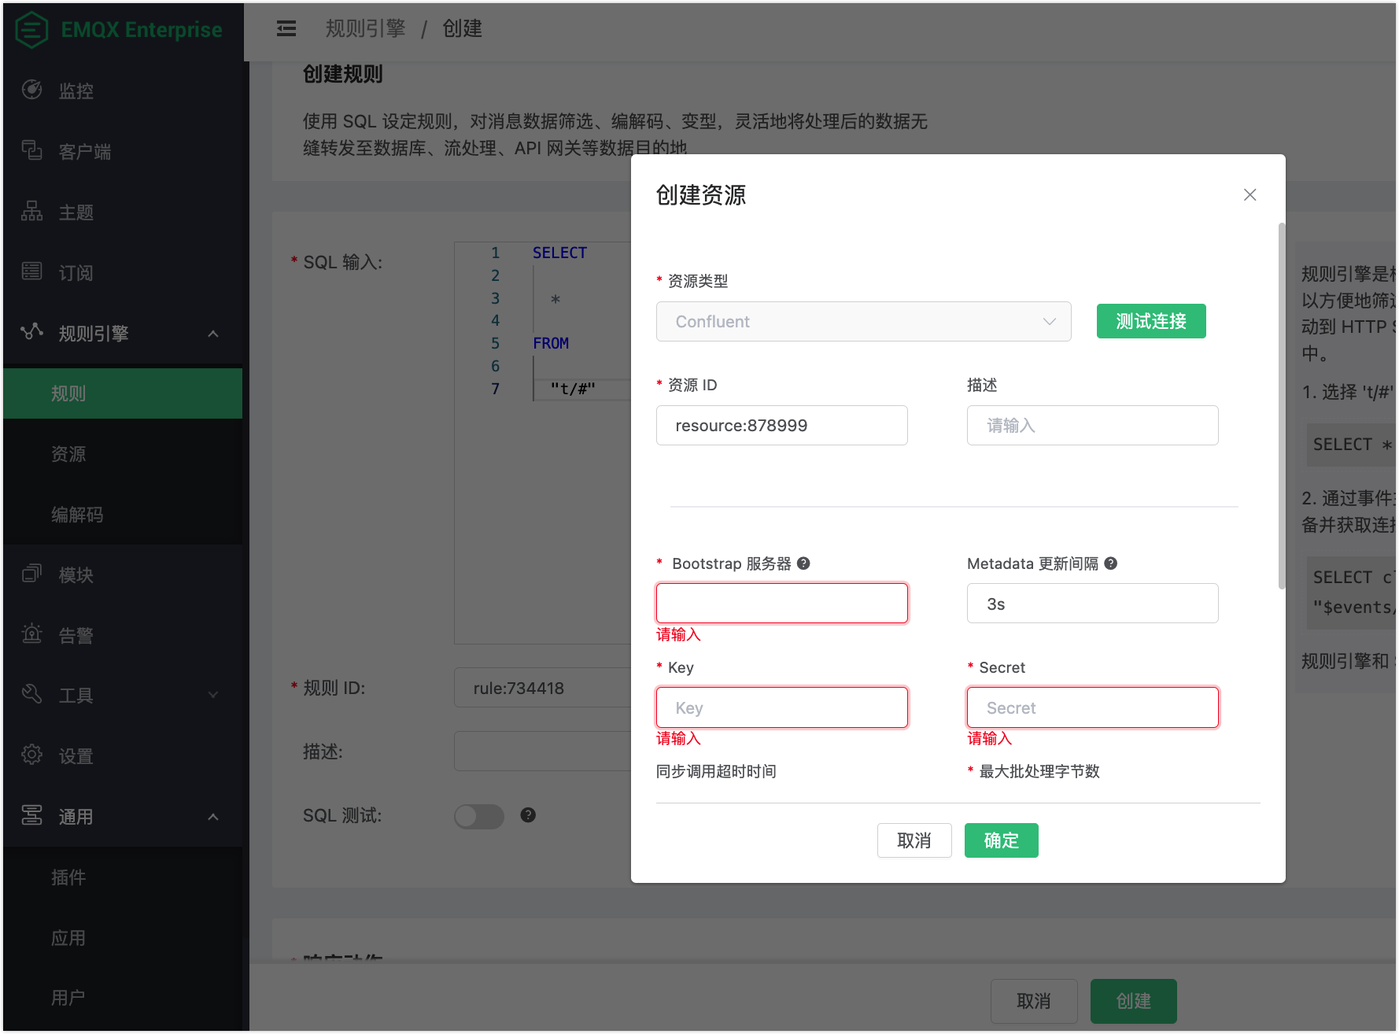Confirm the dialog with 确定
The height and width of the screenshot is (1034, 1399).
point(1001,840)
